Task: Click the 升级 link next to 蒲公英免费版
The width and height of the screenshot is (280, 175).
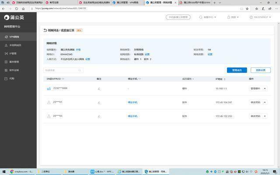Action: coord(78,49)
